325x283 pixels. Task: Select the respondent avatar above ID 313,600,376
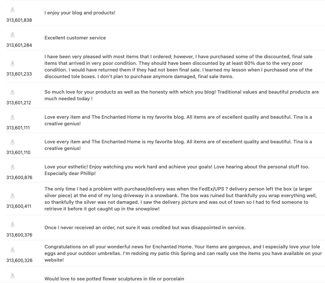13,224
